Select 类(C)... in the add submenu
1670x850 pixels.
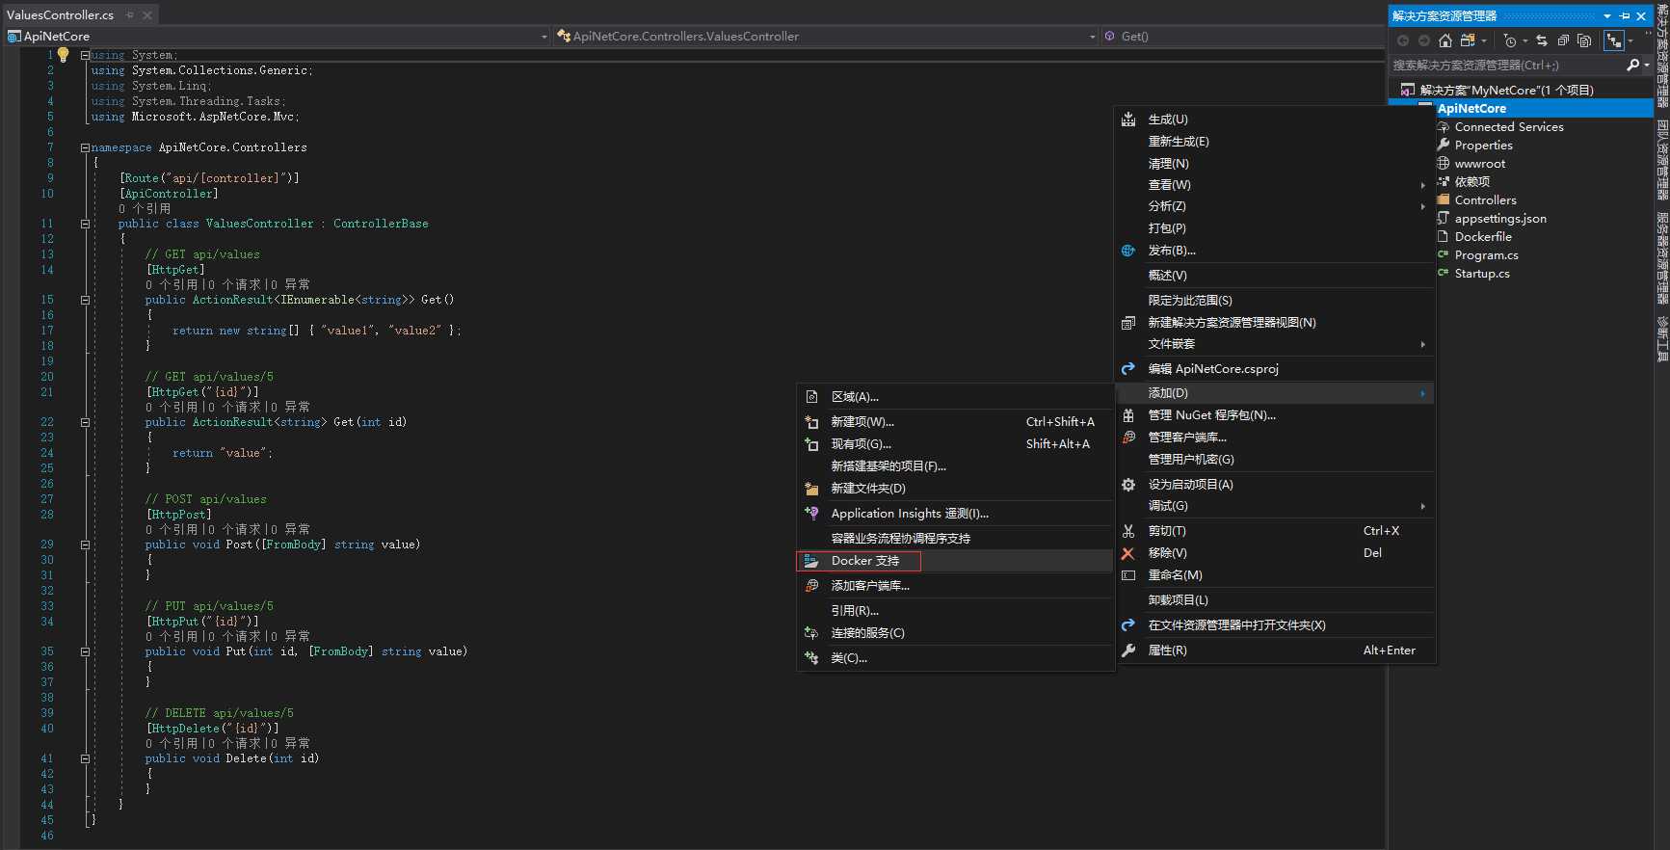pyautogui.click(x=955, y=658)
